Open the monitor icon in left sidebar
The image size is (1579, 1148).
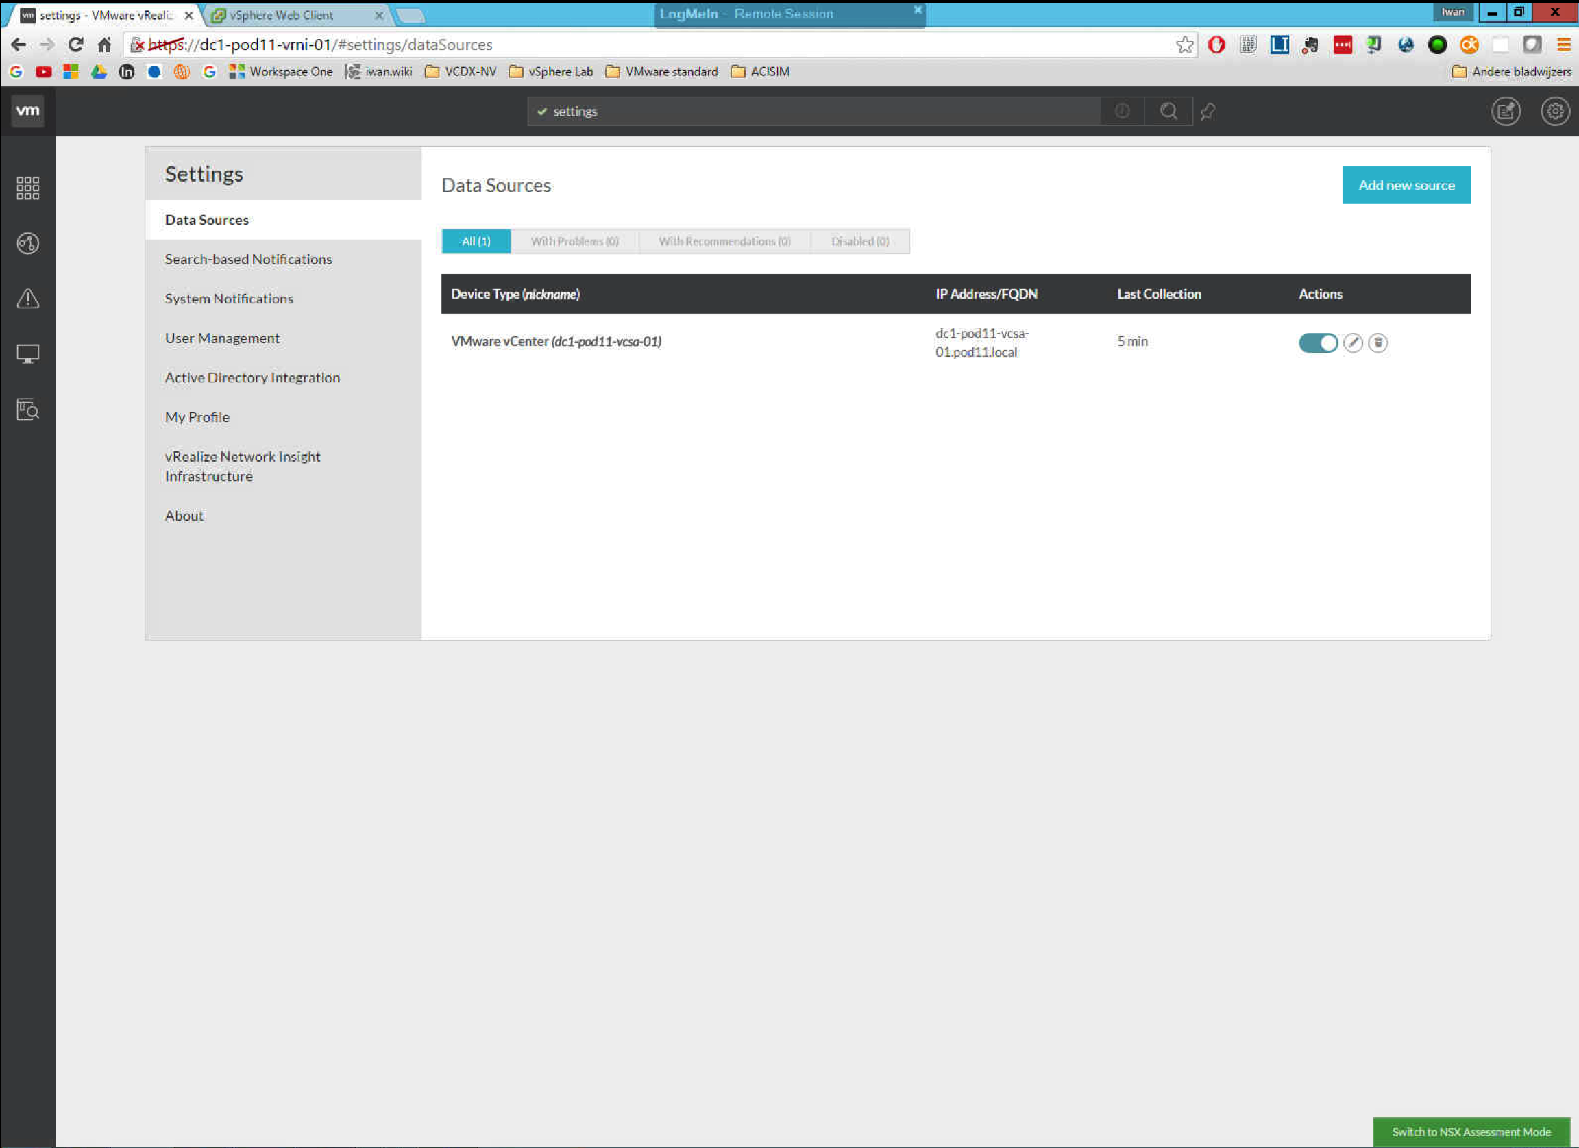pos(28,353)
